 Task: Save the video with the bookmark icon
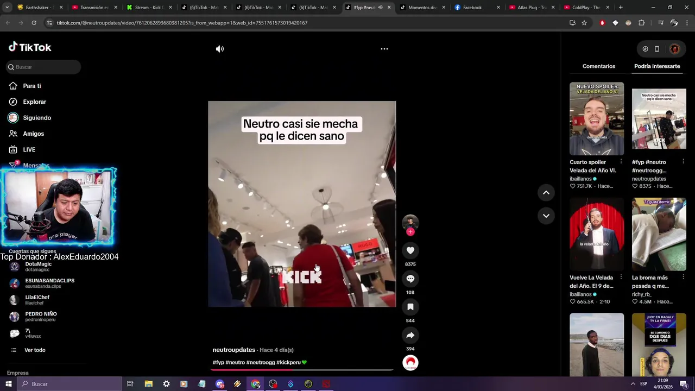410,307
